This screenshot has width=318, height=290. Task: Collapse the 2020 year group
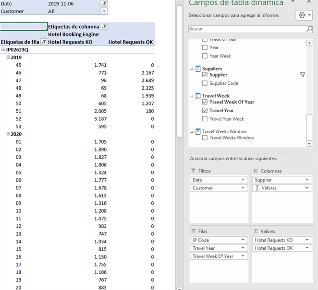[x=8, y=134]
